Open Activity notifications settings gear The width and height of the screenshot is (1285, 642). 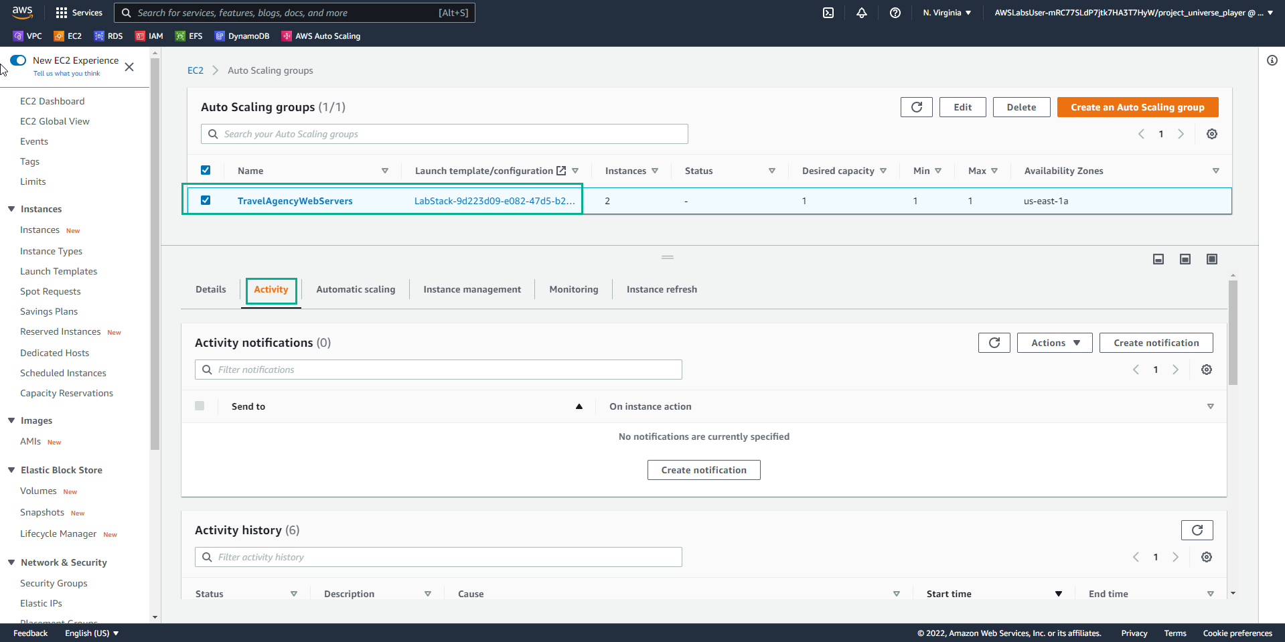click(x=1206, y=370)
